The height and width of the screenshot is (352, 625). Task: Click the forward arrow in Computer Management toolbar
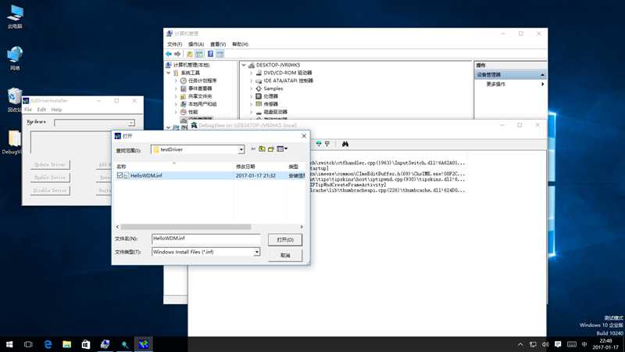(x=177, y=54)
